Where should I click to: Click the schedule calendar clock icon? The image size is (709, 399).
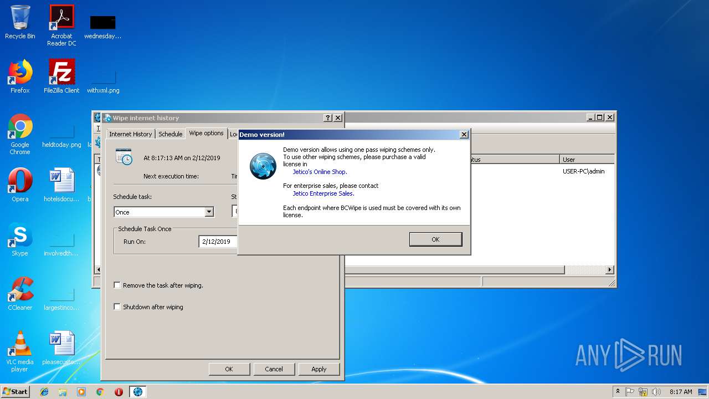pyautogui.click(x=124, y=157)
